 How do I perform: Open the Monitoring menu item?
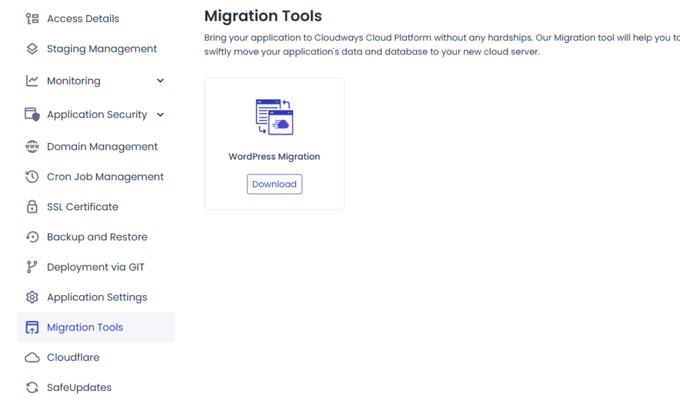[x=74, y=81]
